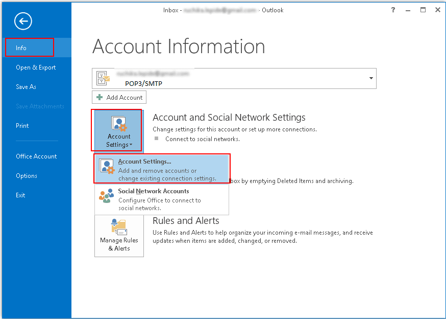Open Outlook Options

[27, 175]
